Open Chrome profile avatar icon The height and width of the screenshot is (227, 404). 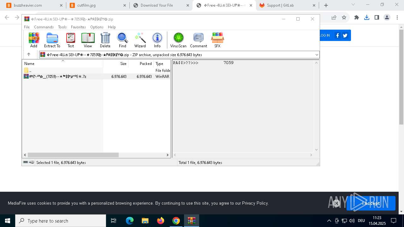click(387, 18)
